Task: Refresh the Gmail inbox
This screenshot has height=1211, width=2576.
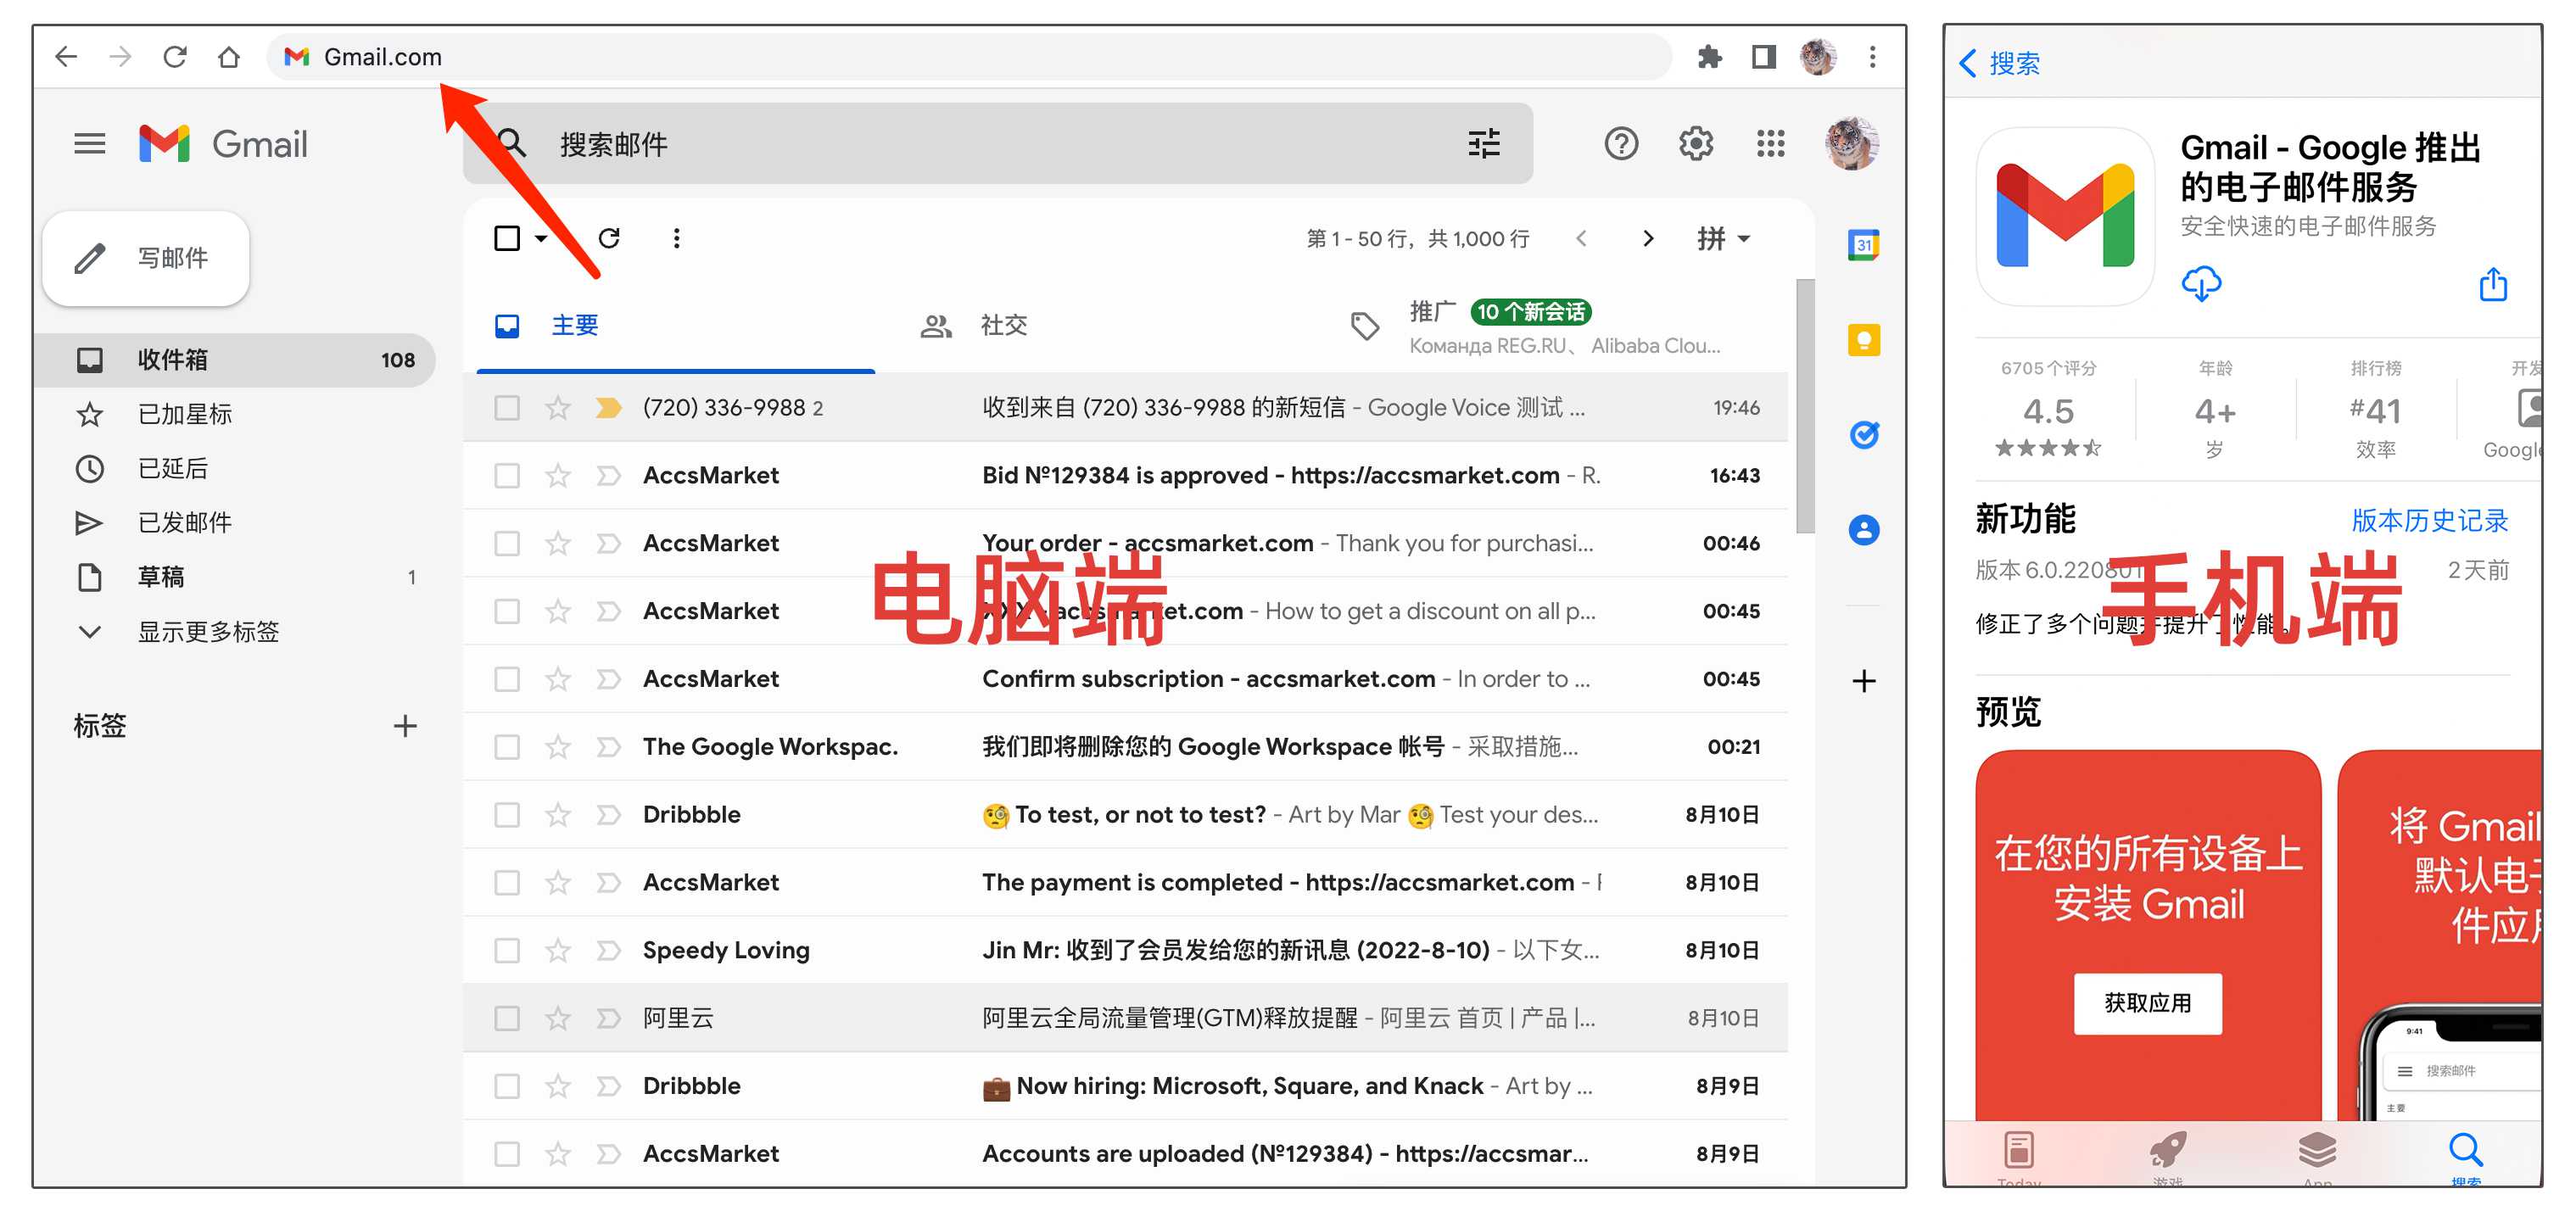Action: (x=611, y=238)
